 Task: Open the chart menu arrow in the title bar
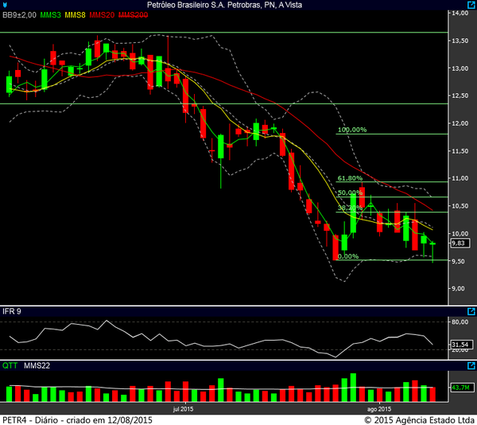click(x=5, y=5)
